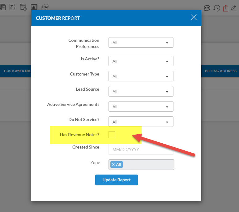Screen dimensions: 239x212
Task: Open the Communication Preferences dropdown
Action: tap(141, 43)
